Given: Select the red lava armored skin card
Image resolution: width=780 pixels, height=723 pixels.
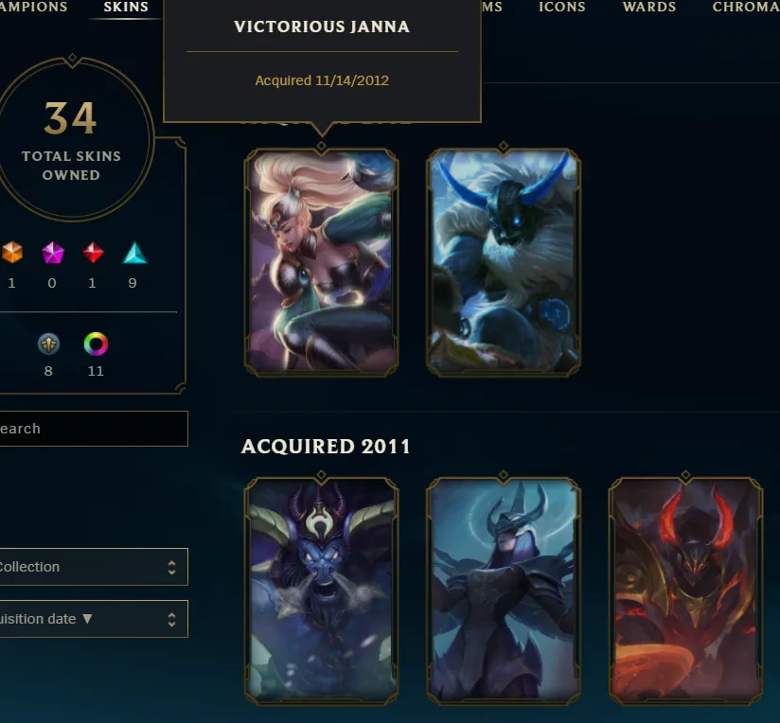Looking at the screenshot, I should click(685, 591).
